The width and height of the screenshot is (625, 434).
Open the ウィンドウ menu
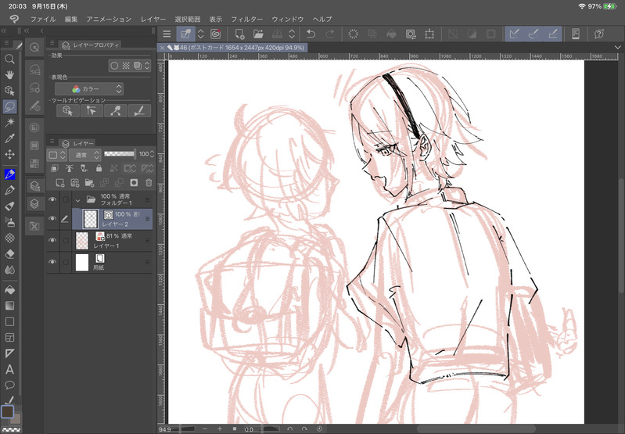point(287,19)
